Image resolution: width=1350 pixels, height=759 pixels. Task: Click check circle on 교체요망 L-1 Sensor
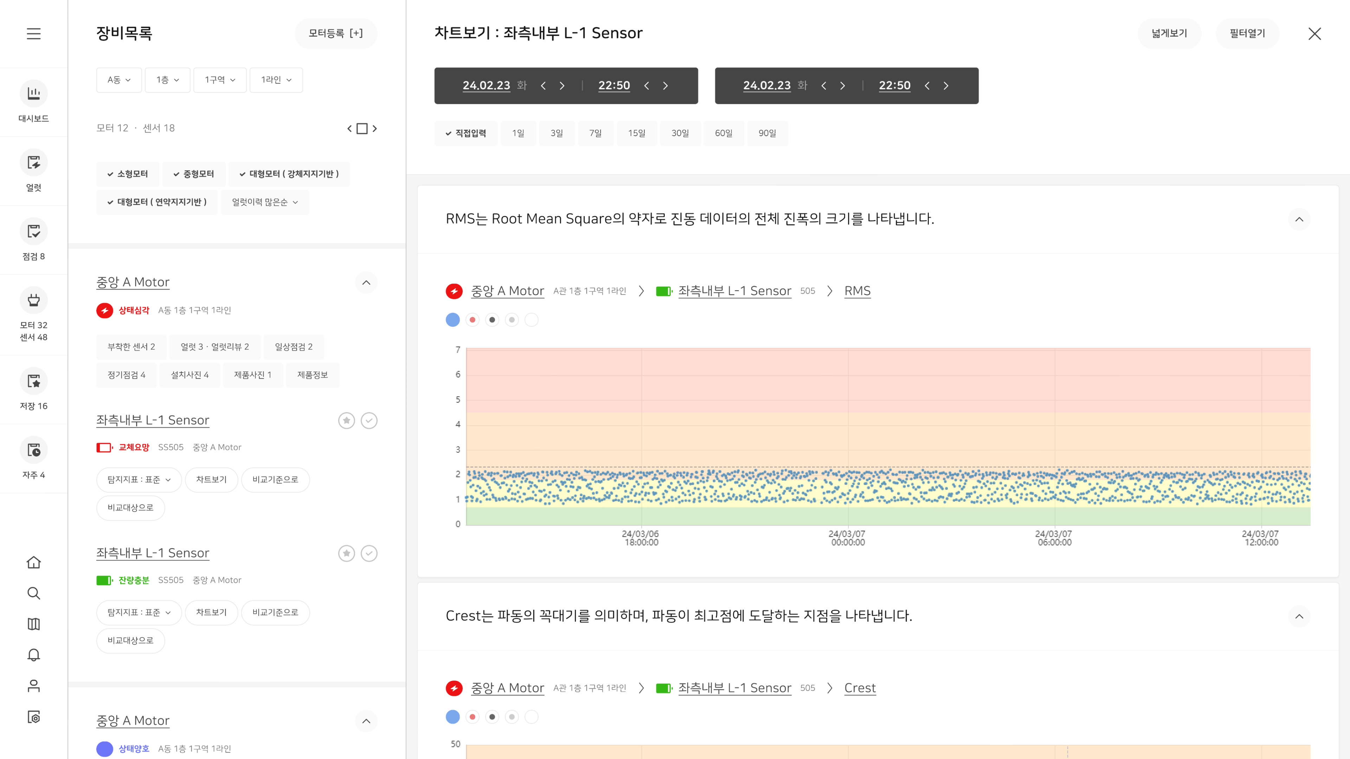click(x=369, y=421)
